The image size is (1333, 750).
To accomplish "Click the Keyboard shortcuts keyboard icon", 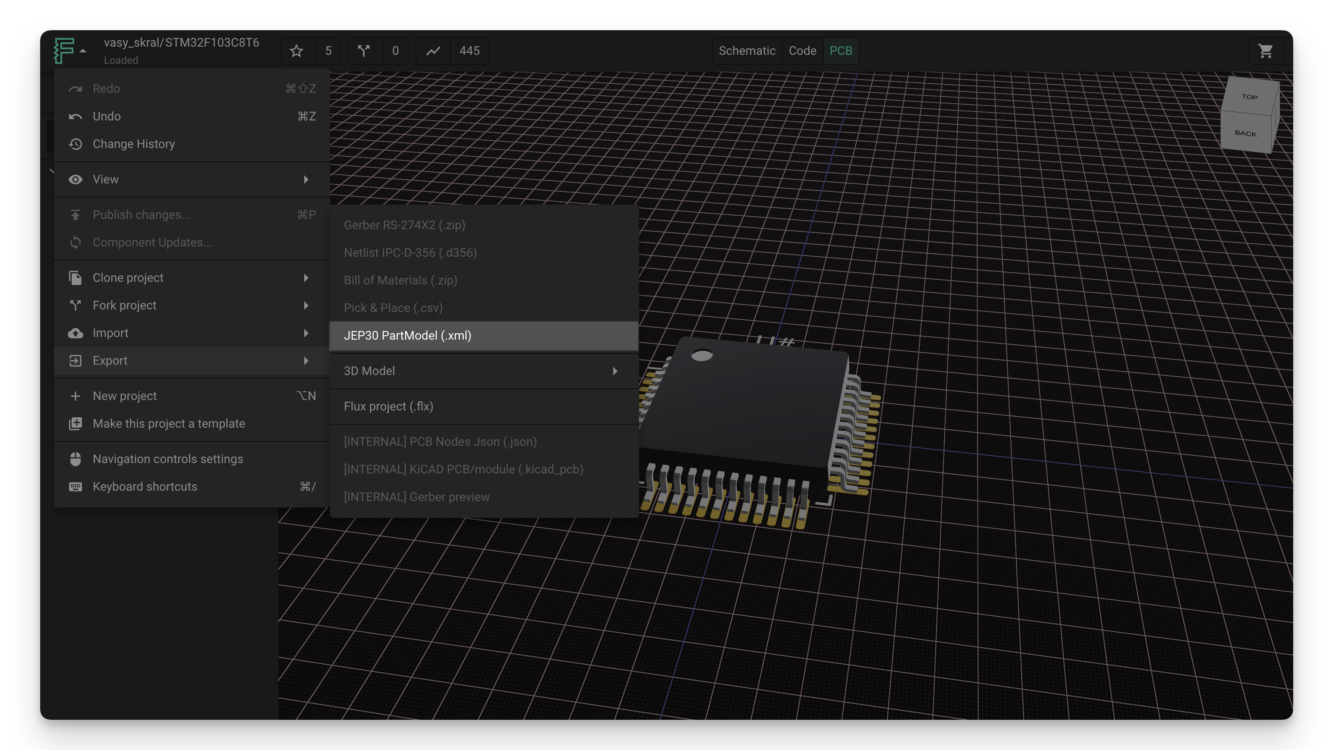I will point(76,486).
